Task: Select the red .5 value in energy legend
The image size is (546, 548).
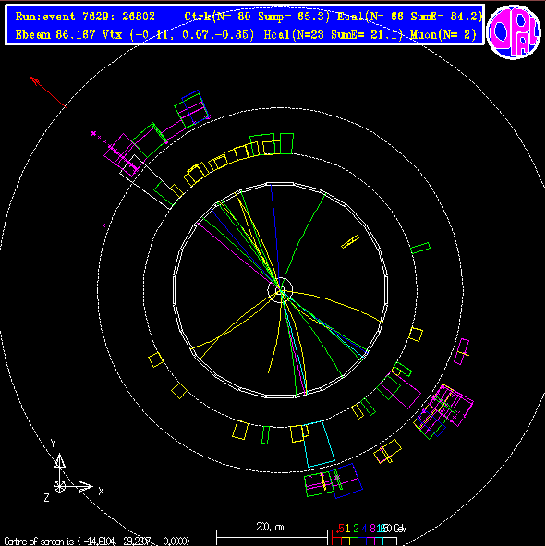Action: [340, 528]
